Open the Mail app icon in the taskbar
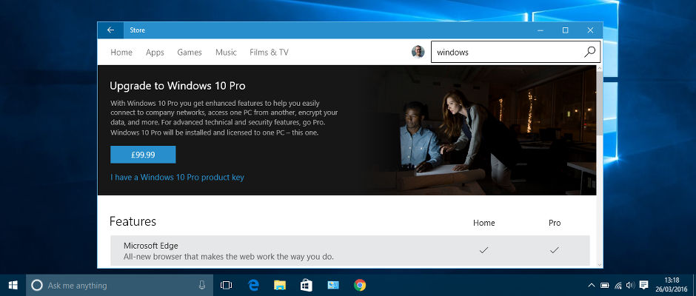This screenshot has width=696, height=296. pyautogui.click(x=333, y=286)
